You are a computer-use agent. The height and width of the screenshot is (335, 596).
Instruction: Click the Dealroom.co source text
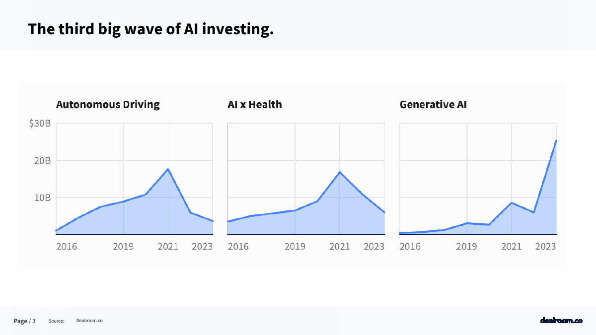[89, 321]
